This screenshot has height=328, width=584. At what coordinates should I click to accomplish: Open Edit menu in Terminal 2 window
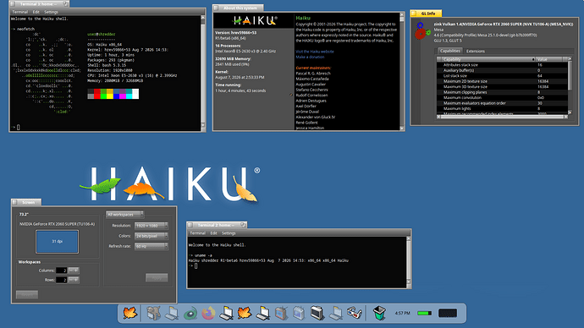(213, 233)
